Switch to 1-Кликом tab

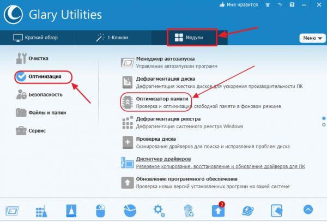[x=112, y=38]
